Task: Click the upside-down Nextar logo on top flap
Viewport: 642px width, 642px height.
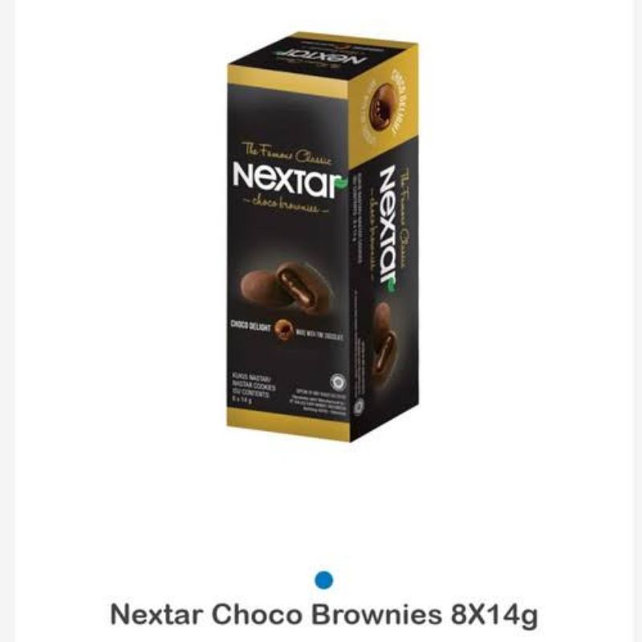Action: pyautogui.click(x=319, y=57)
